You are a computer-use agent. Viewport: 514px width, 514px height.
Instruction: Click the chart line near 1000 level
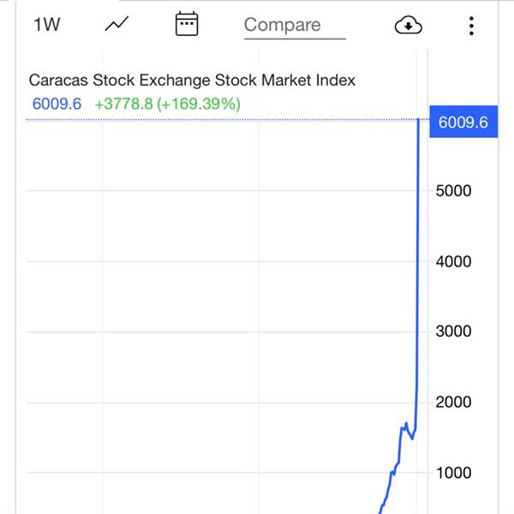tap(392, 472)
